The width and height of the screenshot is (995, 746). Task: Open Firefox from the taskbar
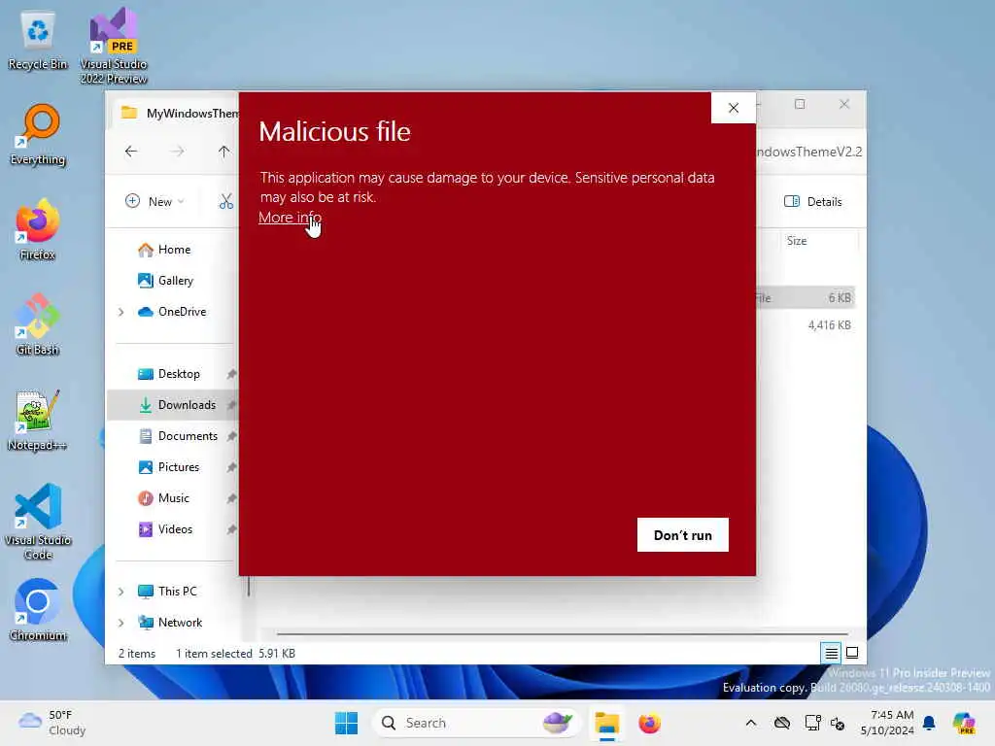(x=649, y=723)
